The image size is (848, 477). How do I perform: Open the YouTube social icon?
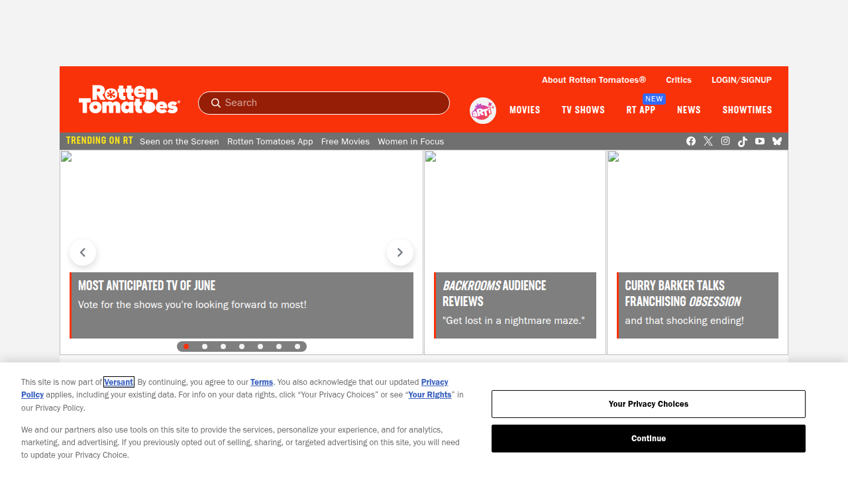[x=760, y=141]
